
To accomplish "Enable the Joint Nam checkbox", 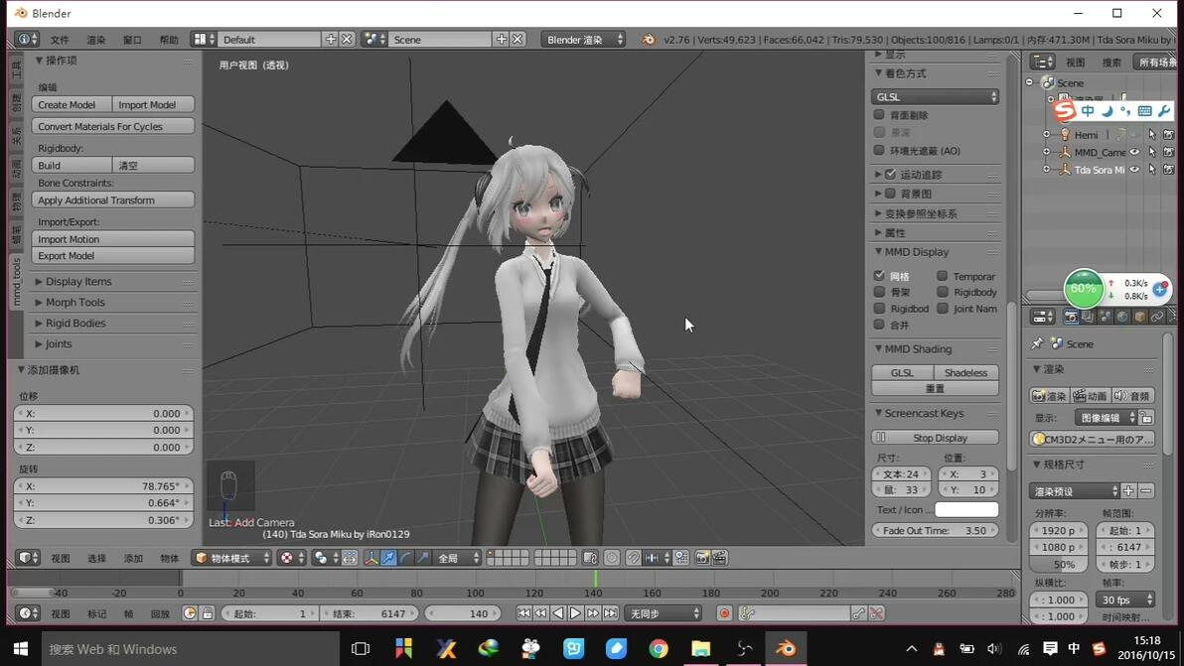I will [943, 309].
